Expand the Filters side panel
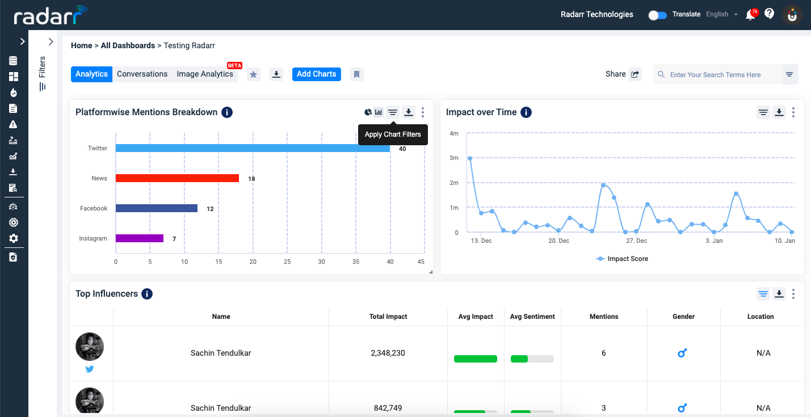This screenshot has height=417, width=811. (x=51, y=41)
